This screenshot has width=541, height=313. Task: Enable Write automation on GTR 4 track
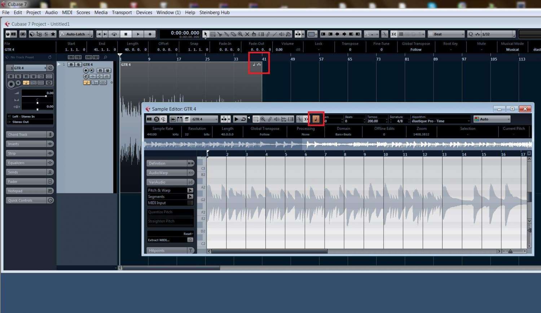point(107,70)
